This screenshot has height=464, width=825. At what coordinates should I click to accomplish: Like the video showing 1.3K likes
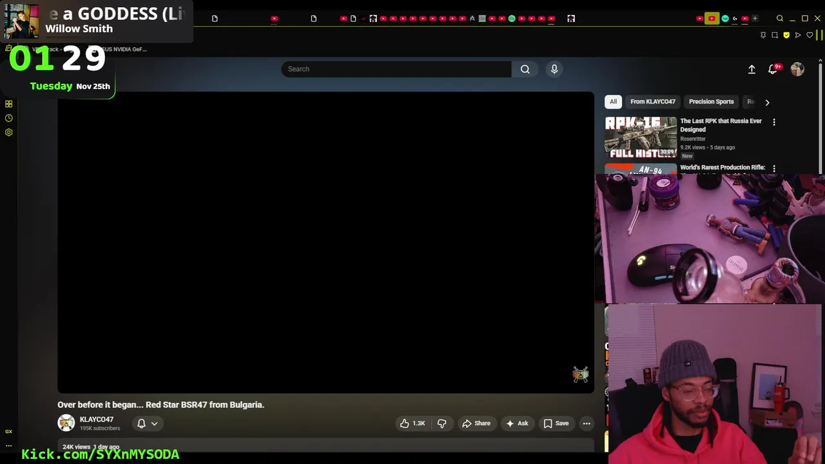pyautogui.click(x=412, y=423)
